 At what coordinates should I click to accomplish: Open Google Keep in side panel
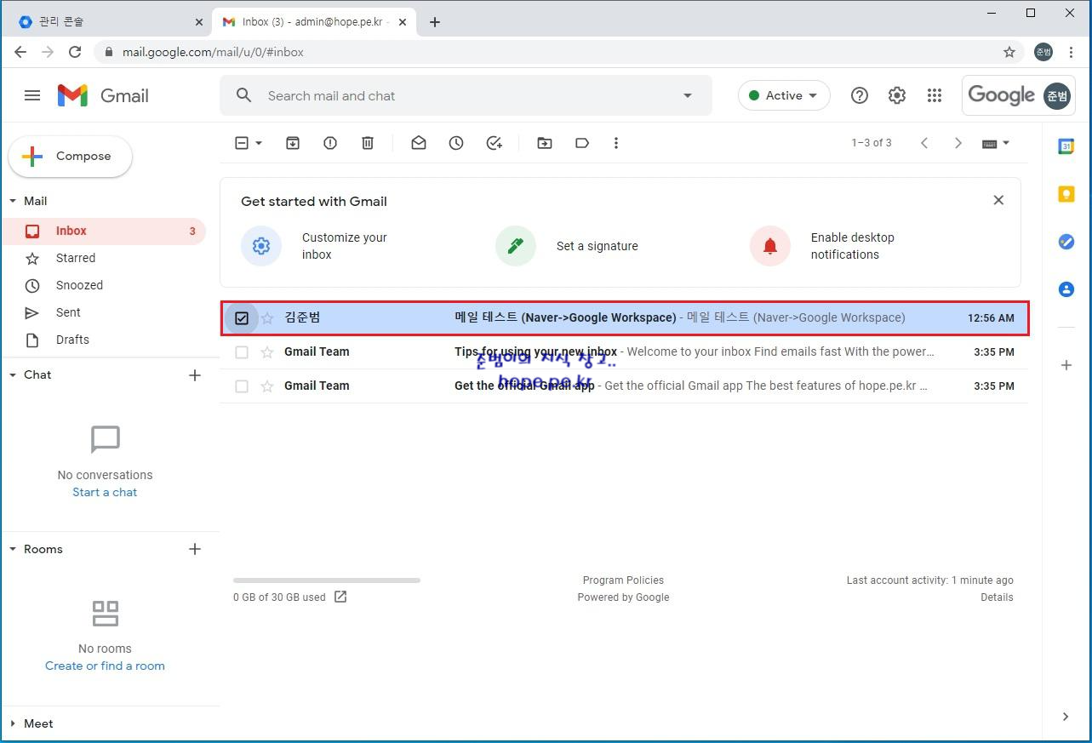point(1066,194)
